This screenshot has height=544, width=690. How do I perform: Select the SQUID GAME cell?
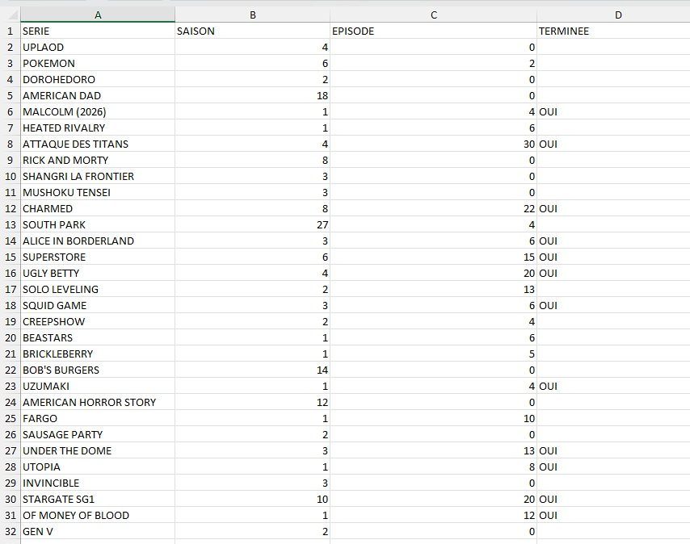click(x=98, y=305)
